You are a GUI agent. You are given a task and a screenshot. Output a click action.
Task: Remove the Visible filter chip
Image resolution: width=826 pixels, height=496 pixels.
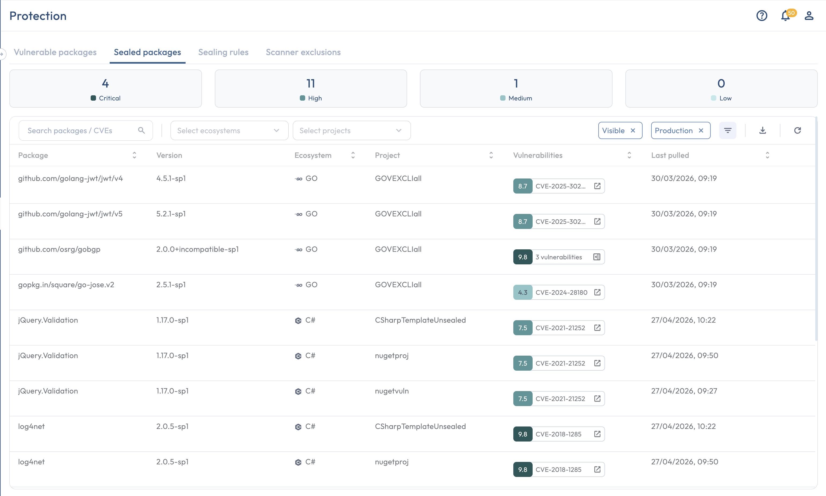click(633, 131)
